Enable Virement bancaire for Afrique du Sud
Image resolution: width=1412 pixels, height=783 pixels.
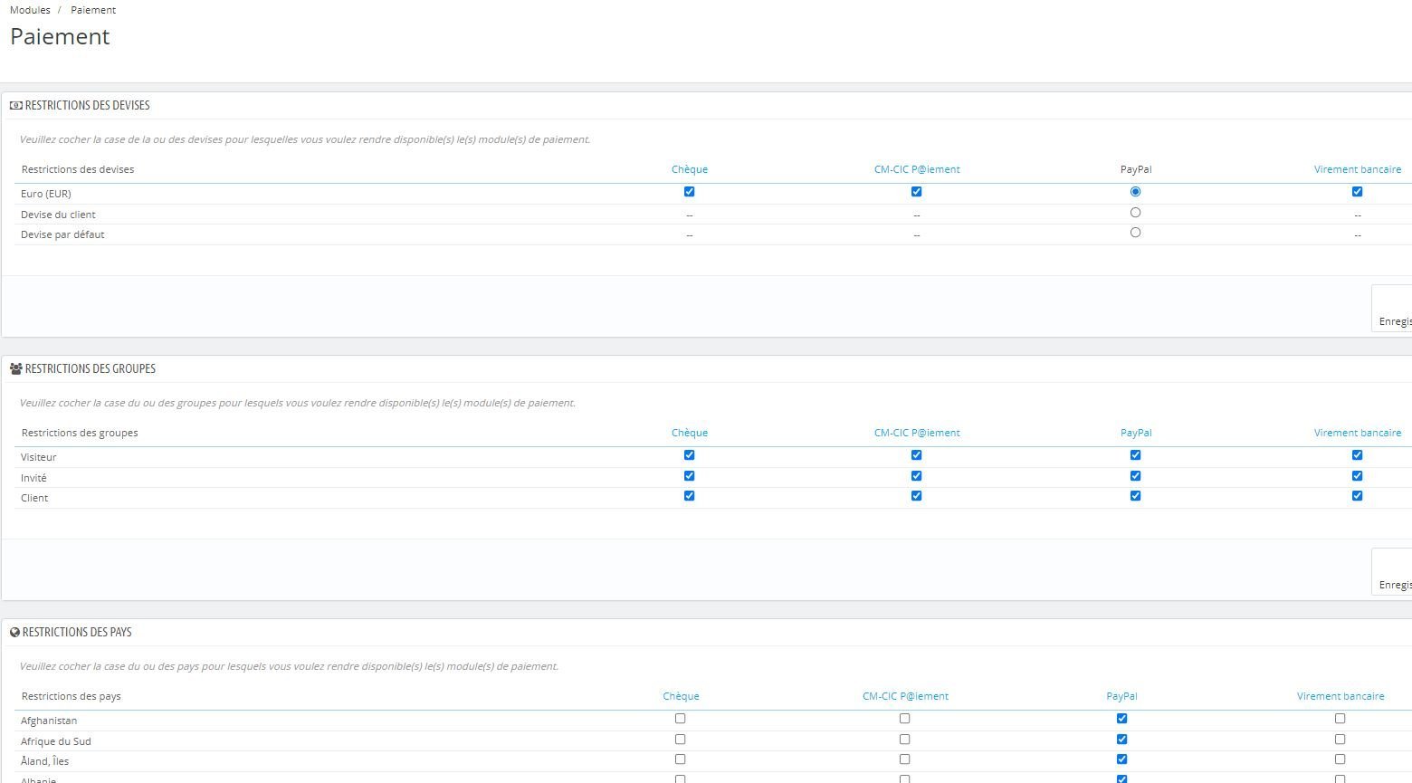pos(1340,740)
